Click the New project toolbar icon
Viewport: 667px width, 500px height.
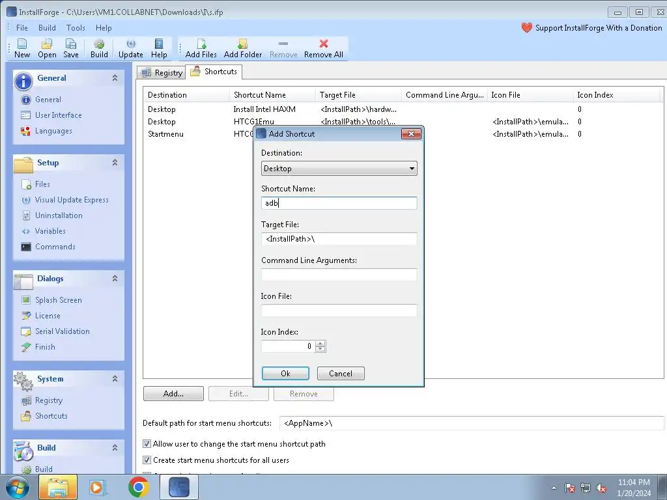[22, 48]
